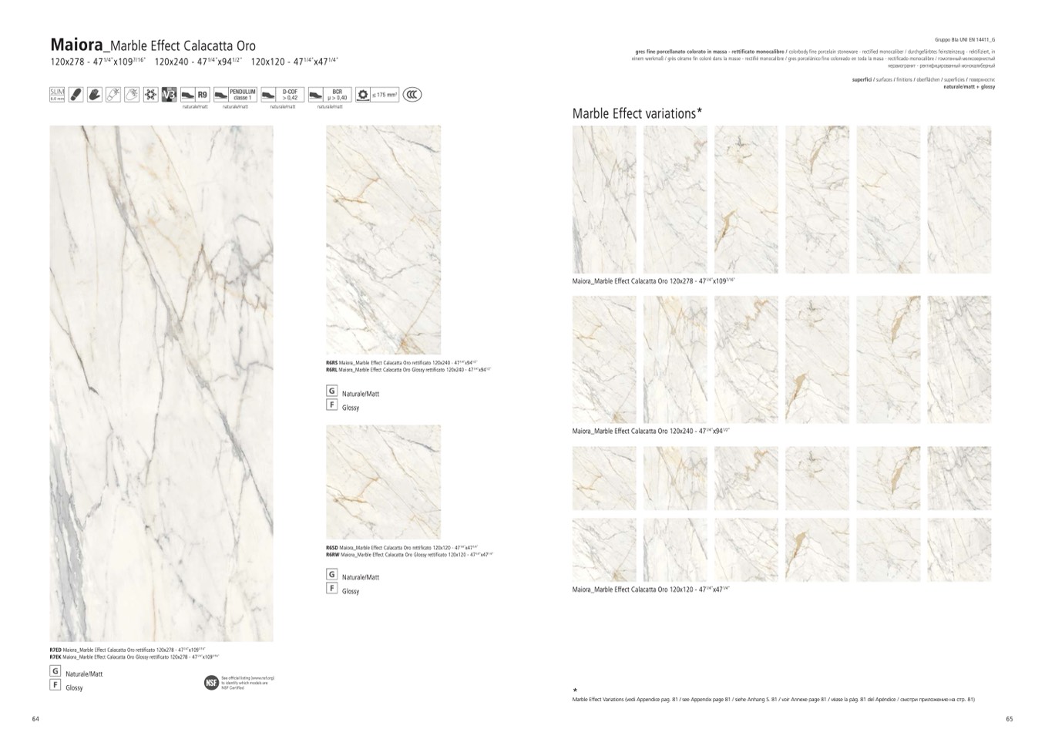Click the PENDULUM classe 1 icon
This screenshot has width=1045, height=739.
(235, 95)
